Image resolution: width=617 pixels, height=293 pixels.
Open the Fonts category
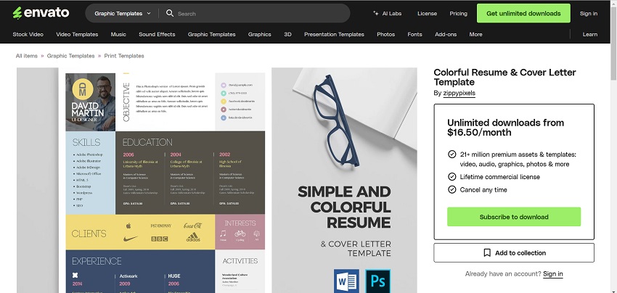pyautogui.click(x=414, y=34)
